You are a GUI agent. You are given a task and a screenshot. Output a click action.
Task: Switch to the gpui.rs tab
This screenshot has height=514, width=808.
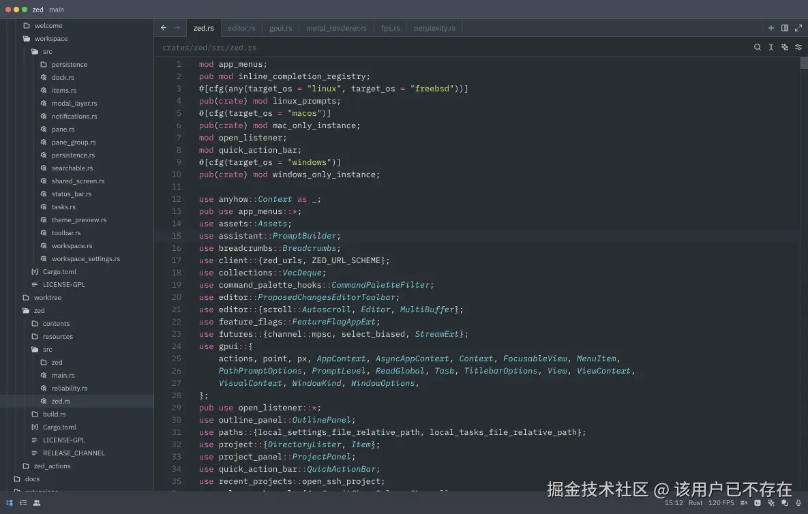click(x=280, y=28)
